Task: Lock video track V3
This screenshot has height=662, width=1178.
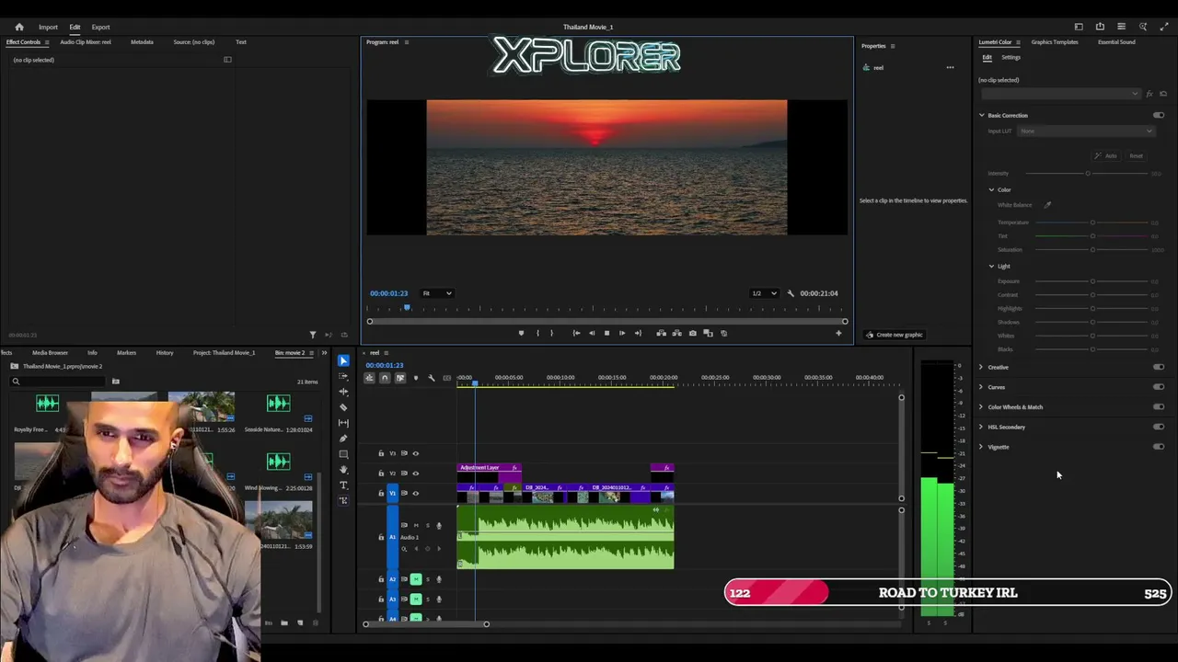Action: pos(381,453)
